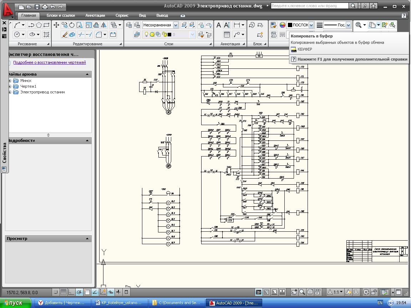Viewport: 411px width, 308px height.
Task: Click the Insert Block icon
Action: (252, 25)
